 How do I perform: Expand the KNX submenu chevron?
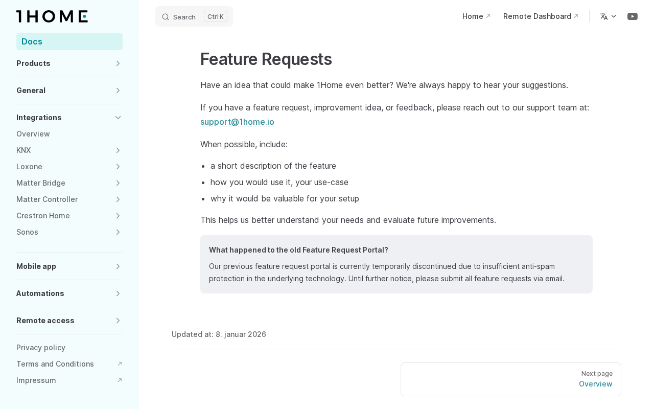coord(118,150)
